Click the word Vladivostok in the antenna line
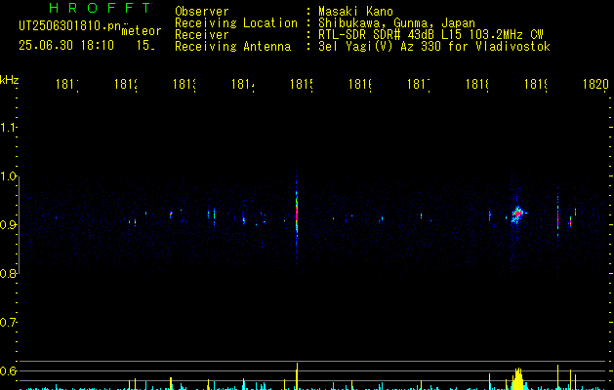 pos(513,47)
